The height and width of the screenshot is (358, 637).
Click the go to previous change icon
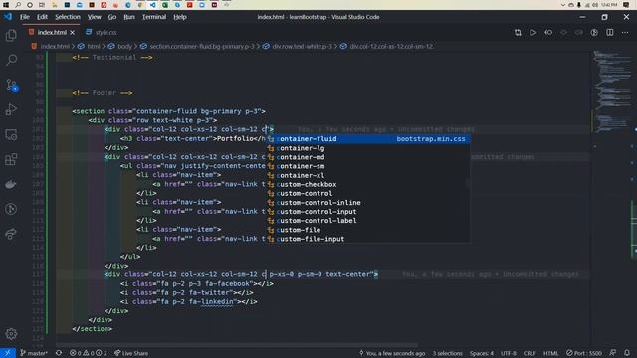pyautogui.click(x=548, y=32)
